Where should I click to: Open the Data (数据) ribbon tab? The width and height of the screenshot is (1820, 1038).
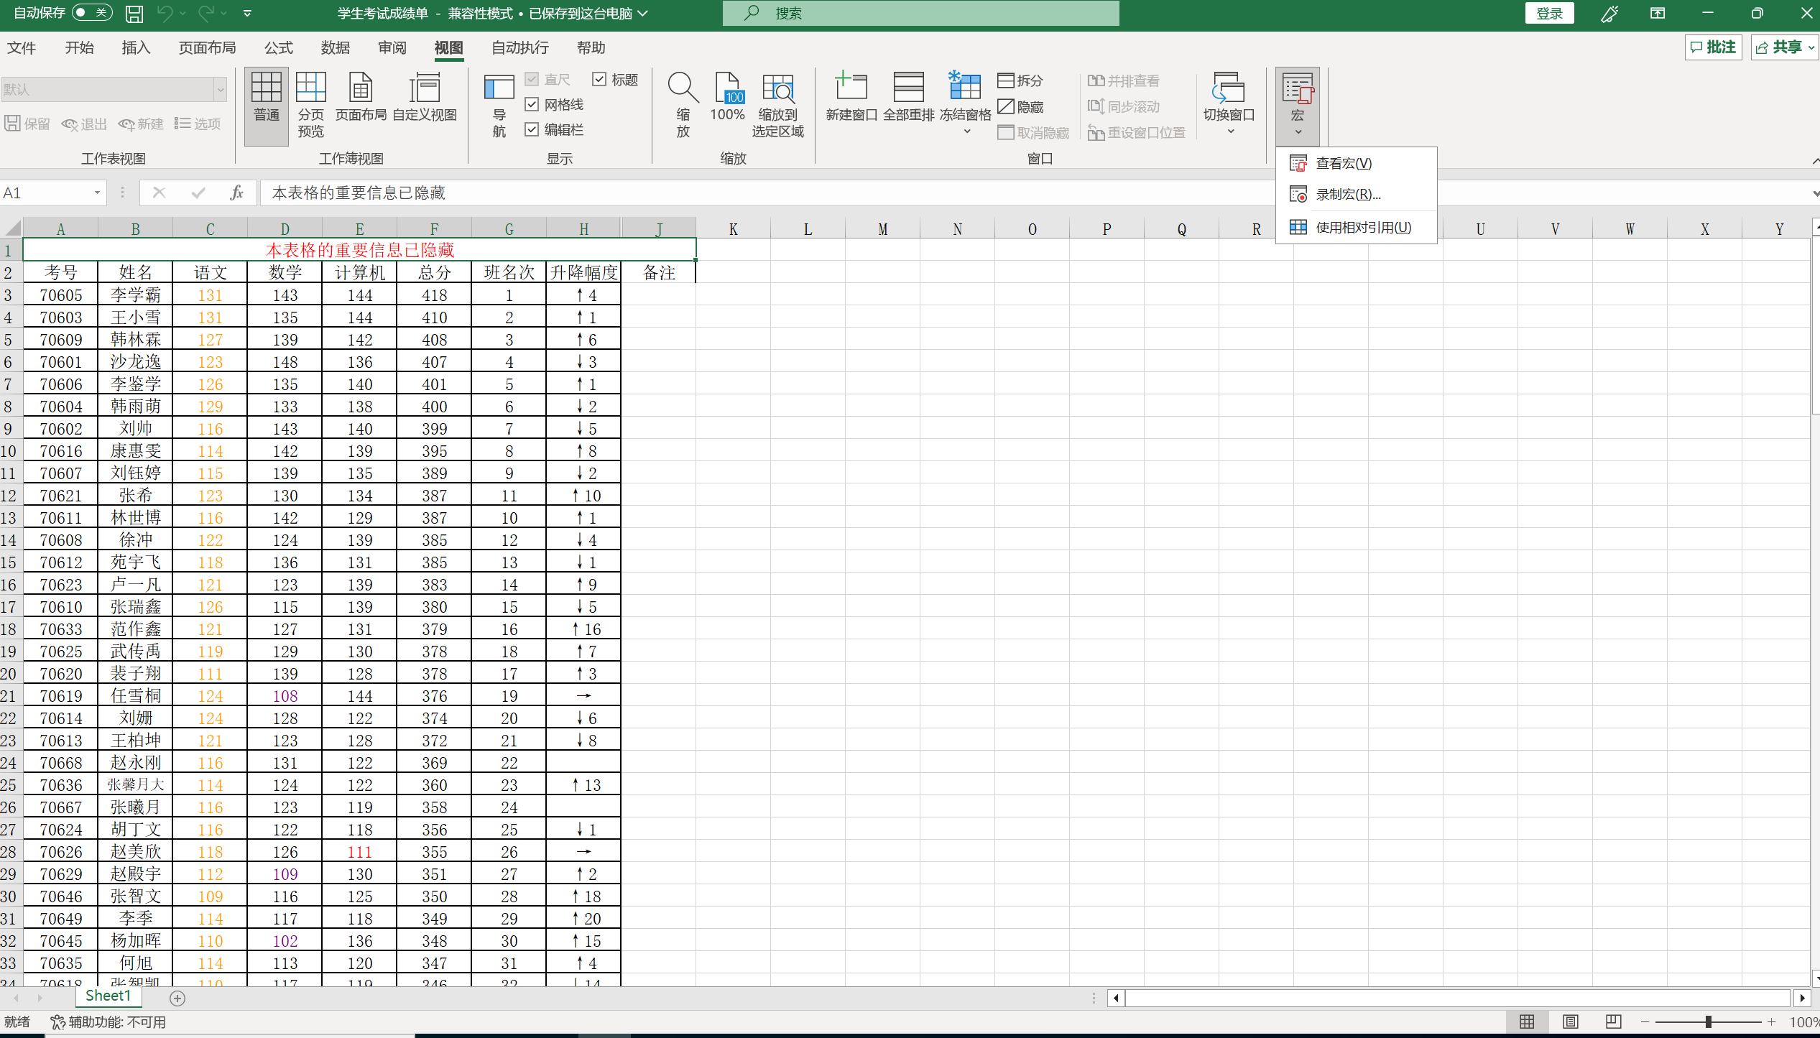(335, 48)
